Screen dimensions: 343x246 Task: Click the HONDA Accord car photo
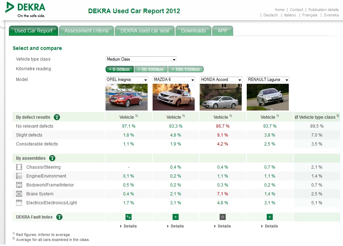(x=221, y=97)
